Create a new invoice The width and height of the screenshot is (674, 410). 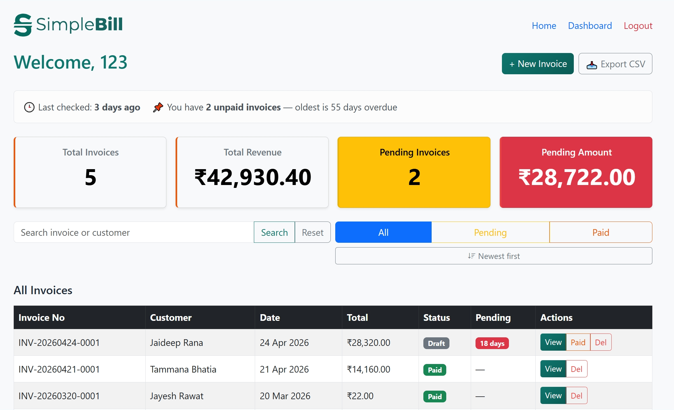pyautogui.click(x=538, y=64)
